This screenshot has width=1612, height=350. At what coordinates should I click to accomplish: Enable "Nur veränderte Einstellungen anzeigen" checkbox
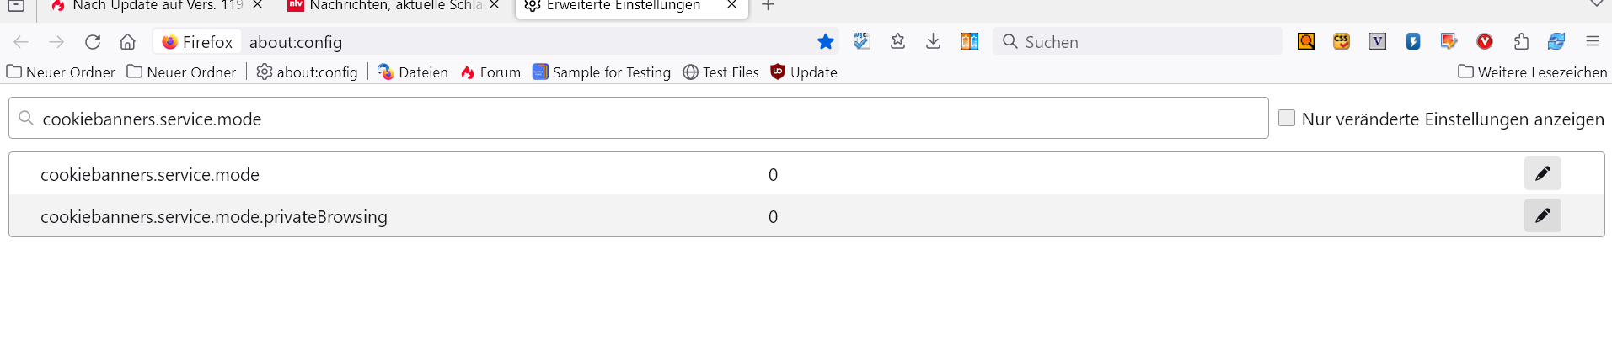(x=1287, y=118)
